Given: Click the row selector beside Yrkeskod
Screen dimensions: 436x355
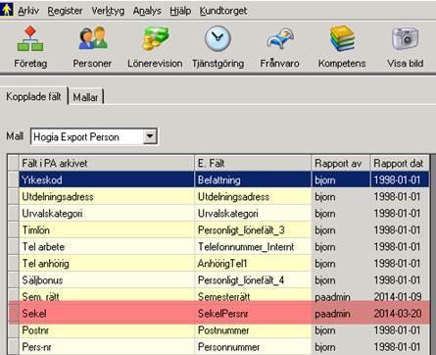Looking at the screenshot, I should (14, 179).
